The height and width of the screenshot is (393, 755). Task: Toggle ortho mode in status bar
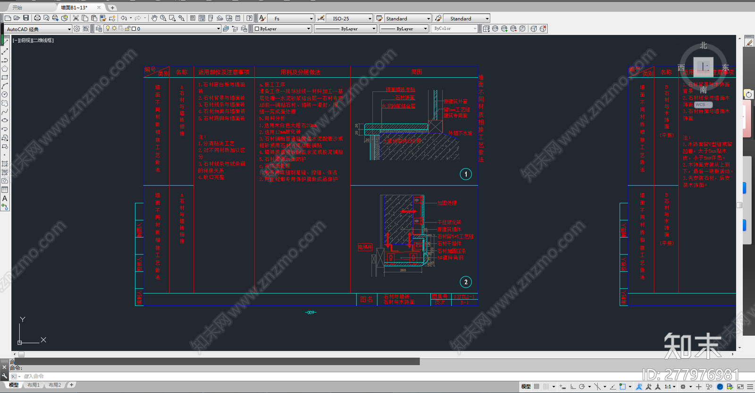(x=573, y=386)
